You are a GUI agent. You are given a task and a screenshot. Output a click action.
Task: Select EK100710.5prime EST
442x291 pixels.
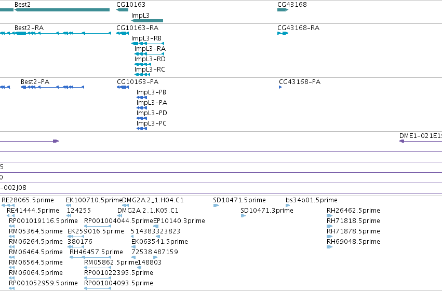pos(69,205)
